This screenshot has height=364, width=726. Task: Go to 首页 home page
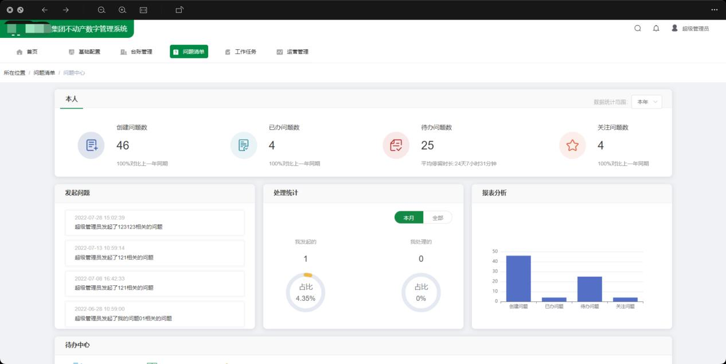pyautogui.click(x=27, y=52)
